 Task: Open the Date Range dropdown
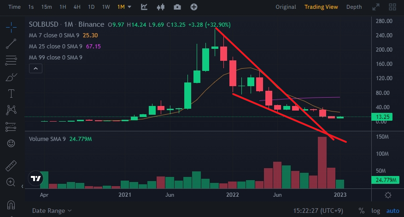coord(52,211)
